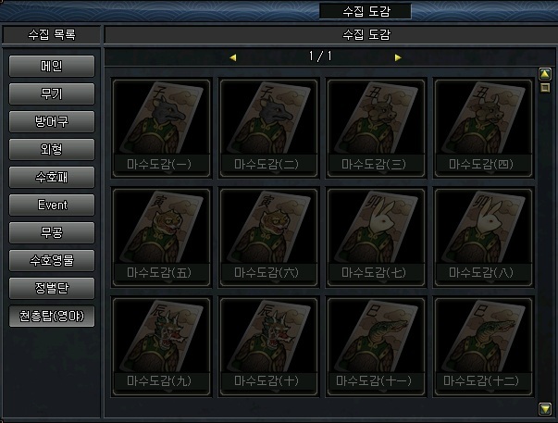Viewport: 558px width, 423px height.
Task: Click the scroll down arrow button
Action: coord(545,409)
